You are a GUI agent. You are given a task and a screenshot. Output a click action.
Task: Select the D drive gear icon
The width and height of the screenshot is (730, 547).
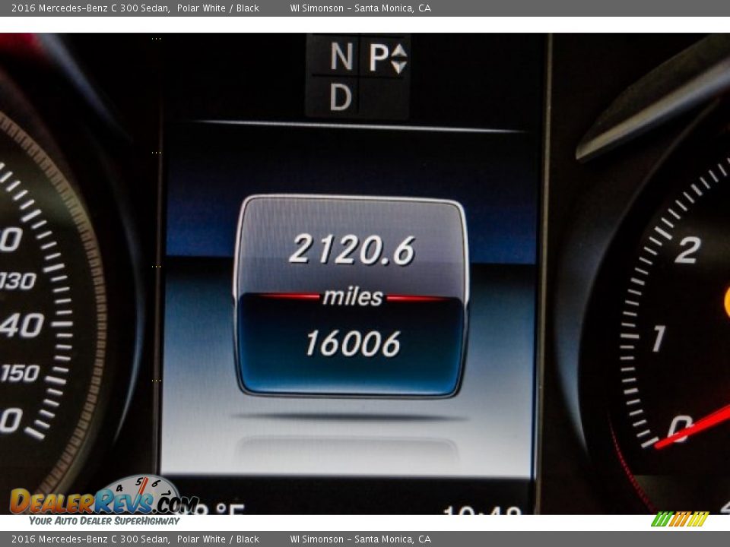[x=340, y=96]
